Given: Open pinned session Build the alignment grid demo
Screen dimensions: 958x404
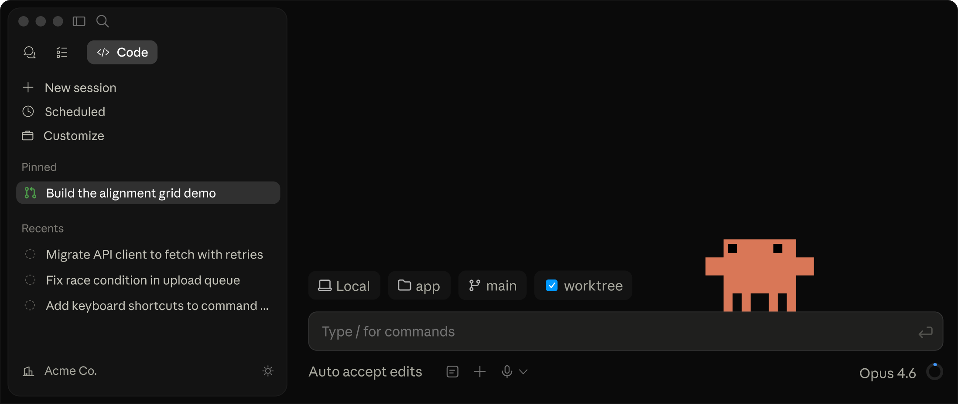Looking at the screenshot, I should coord(130,193).
